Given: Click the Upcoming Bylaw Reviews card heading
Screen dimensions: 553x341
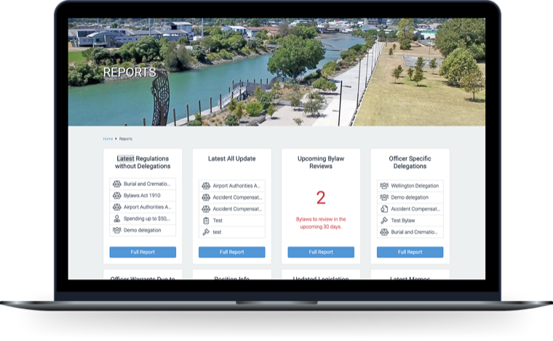Looking at the screenshot, I should (321, 162).
